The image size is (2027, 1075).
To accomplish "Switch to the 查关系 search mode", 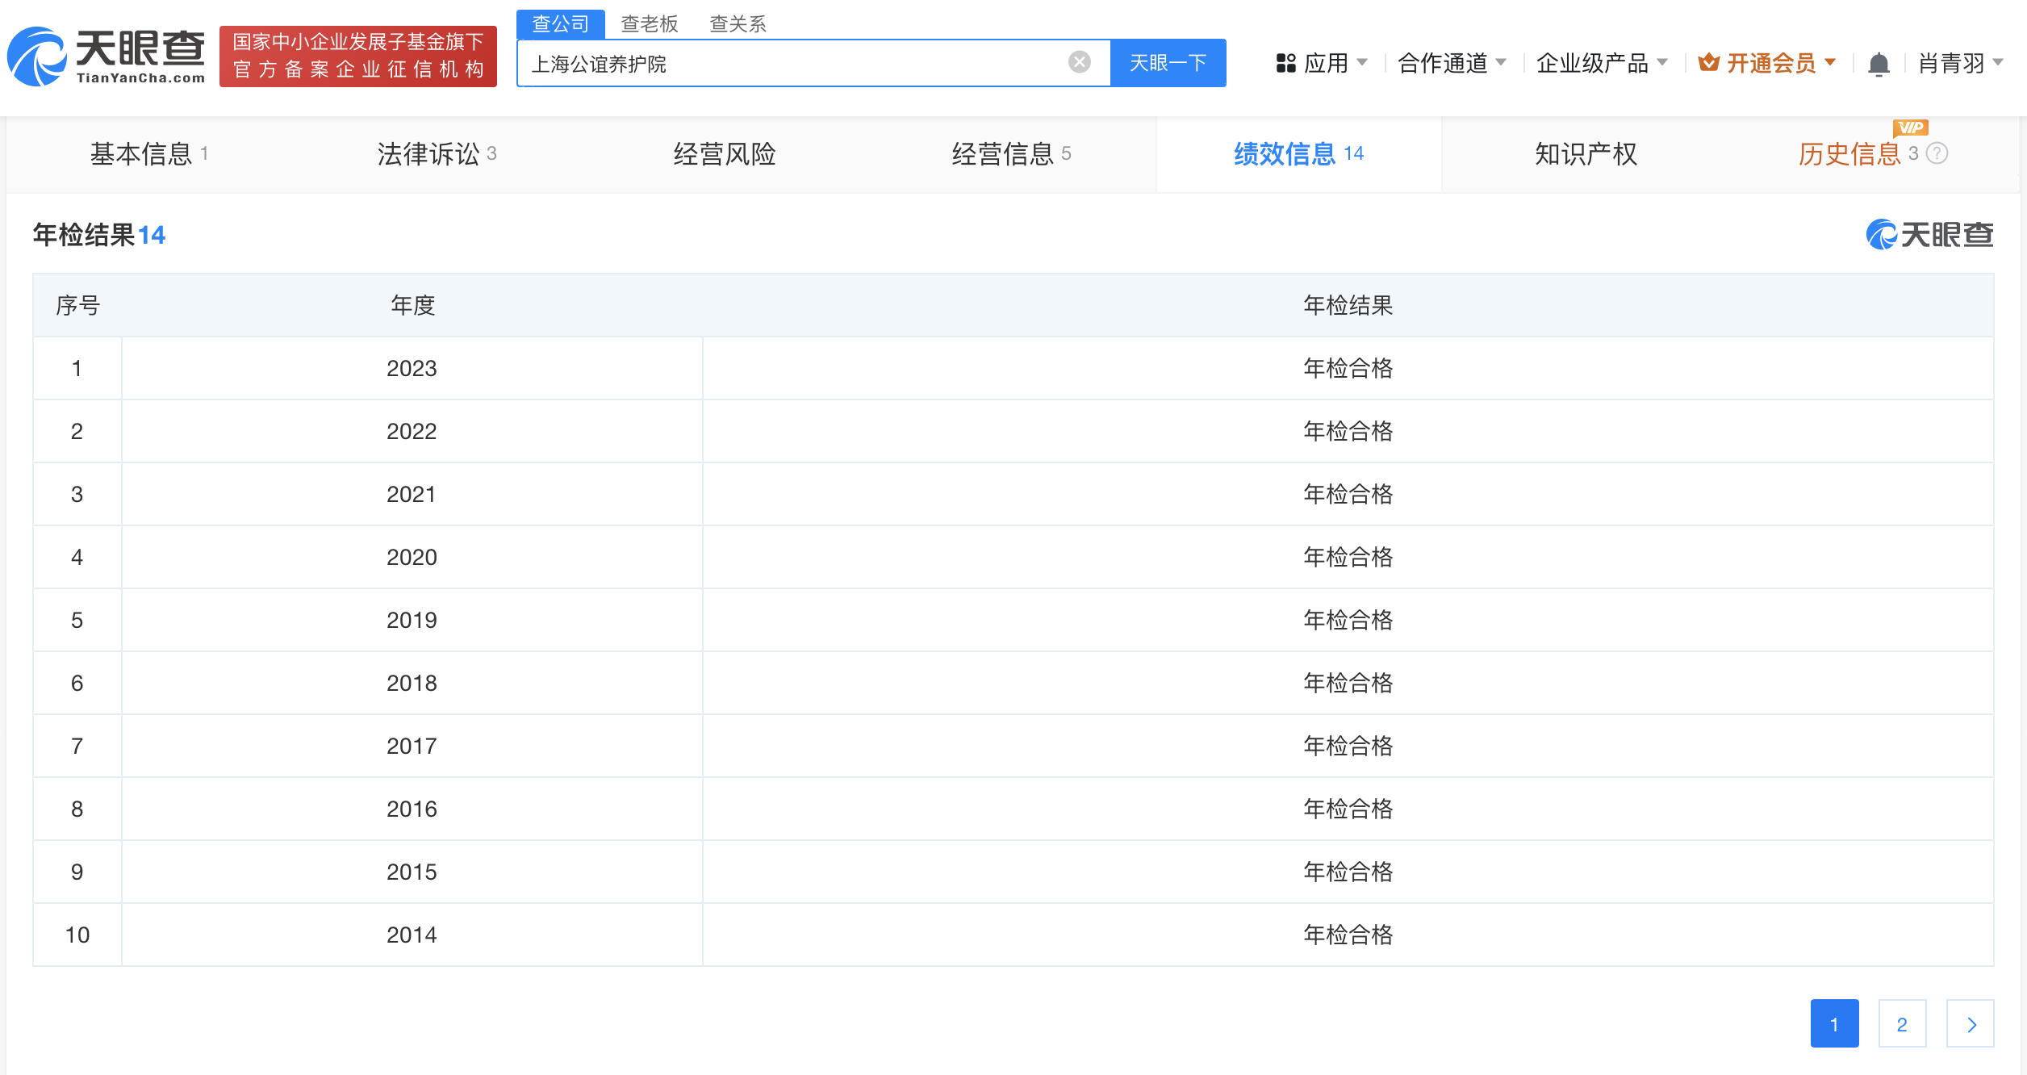I will [738, 24].
